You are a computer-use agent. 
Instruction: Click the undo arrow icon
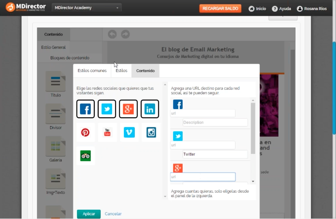tap(112, 34)
